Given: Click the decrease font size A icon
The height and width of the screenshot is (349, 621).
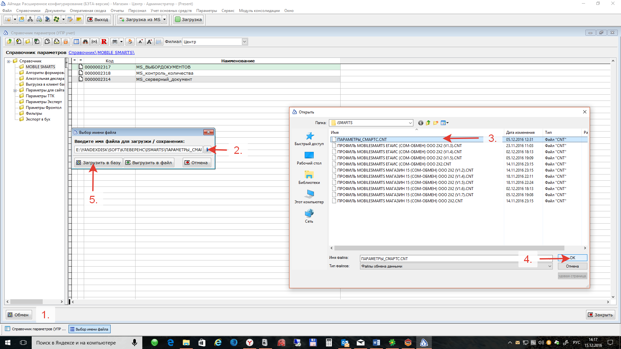Looking at the screenshot, I should (x=140, y=41).
